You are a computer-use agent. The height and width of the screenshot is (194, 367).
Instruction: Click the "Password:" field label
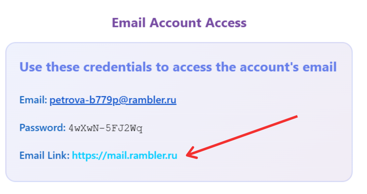pyautogui.click(x=42, y=128)
